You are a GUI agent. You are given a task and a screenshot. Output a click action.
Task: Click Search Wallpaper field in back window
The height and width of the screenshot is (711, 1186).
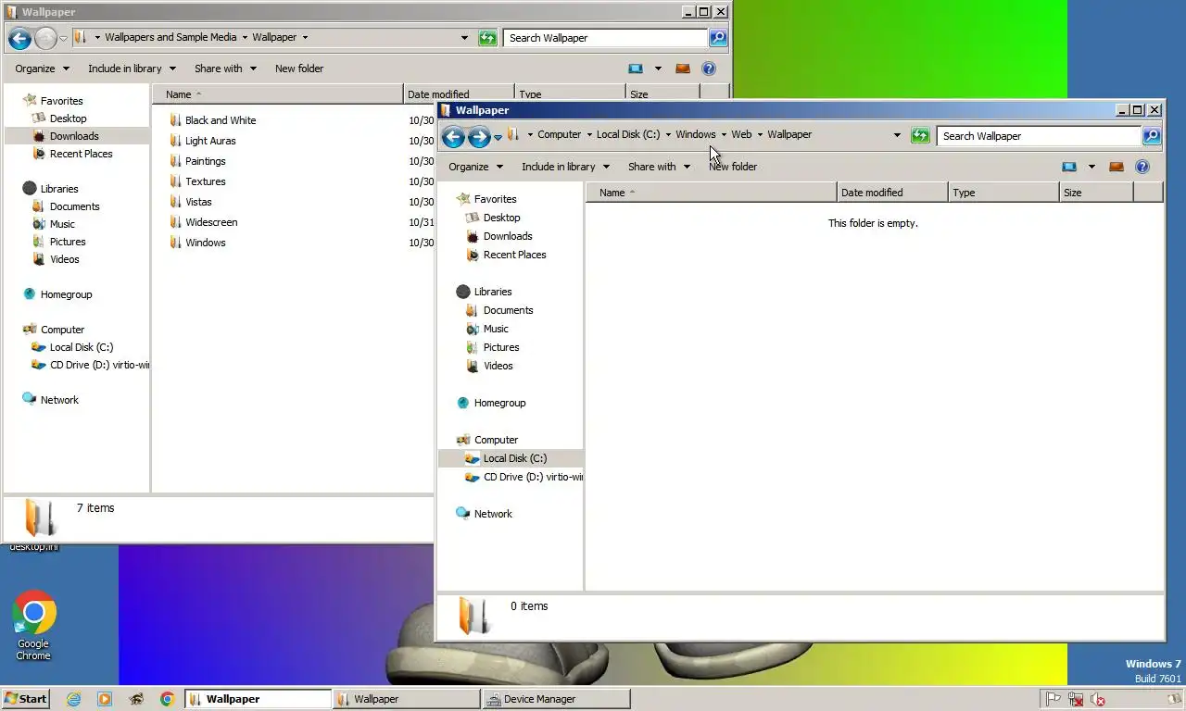[604, 38]
